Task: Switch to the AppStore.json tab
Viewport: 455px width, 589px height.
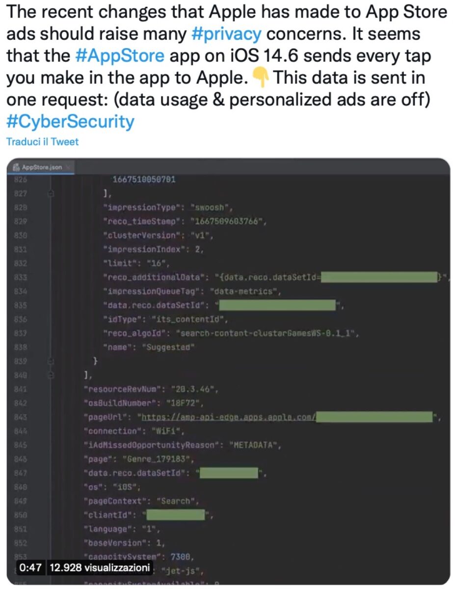Action: pyautogui.click(x=42, y=167)
